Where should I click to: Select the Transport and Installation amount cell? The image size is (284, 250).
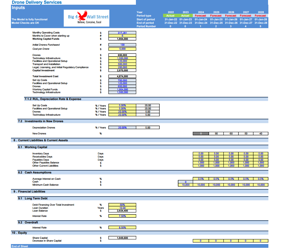[122, 64]
